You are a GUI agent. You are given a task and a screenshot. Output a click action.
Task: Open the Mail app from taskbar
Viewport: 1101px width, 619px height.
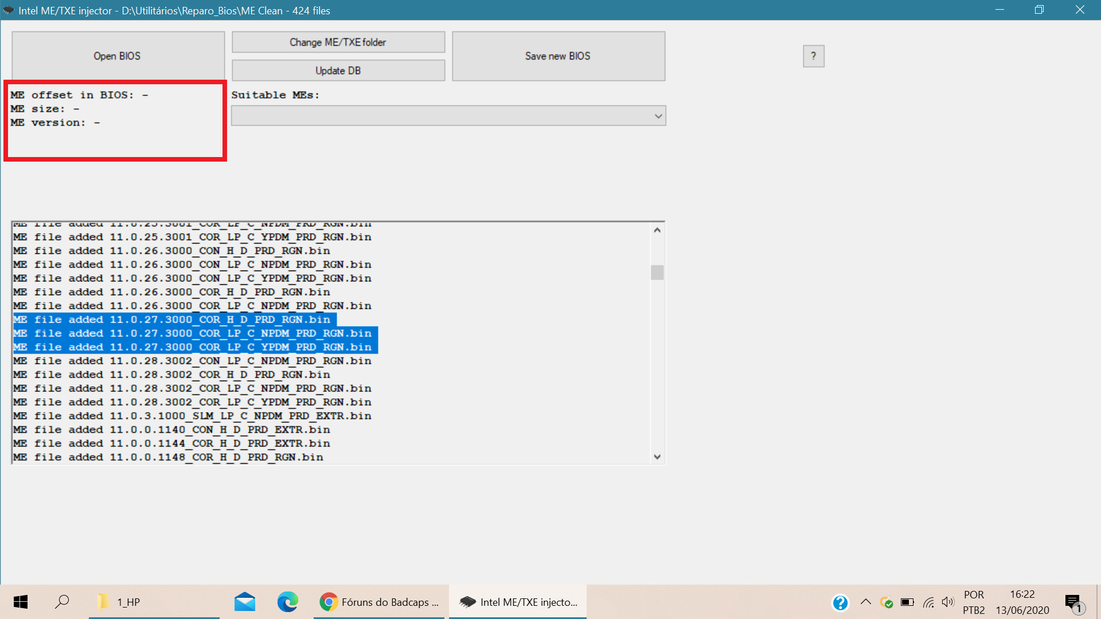point(245,602)
